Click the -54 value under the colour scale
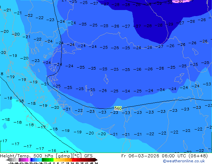 11,163
